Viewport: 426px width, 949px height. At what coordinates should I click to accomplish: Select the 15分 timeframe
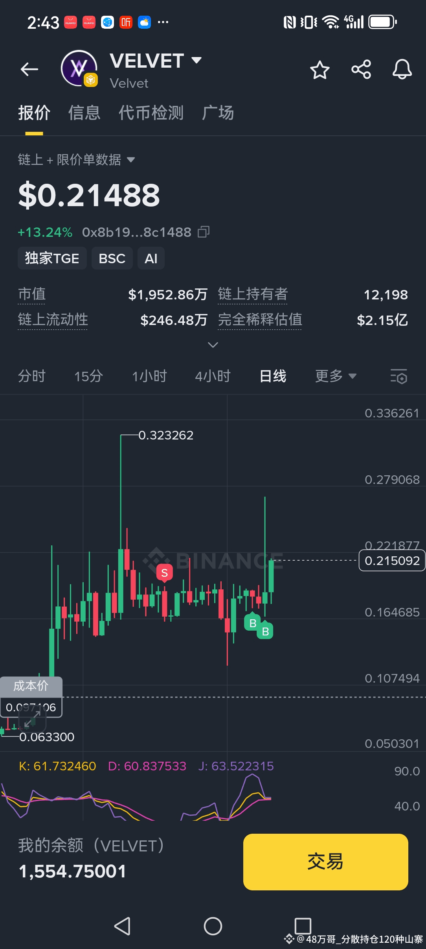click(x=88, y=376)
